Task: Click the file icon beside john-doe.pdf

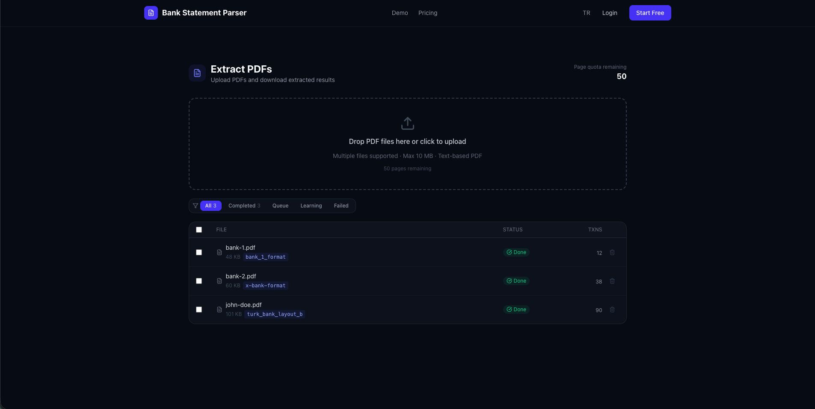Action: click(219, 310)
